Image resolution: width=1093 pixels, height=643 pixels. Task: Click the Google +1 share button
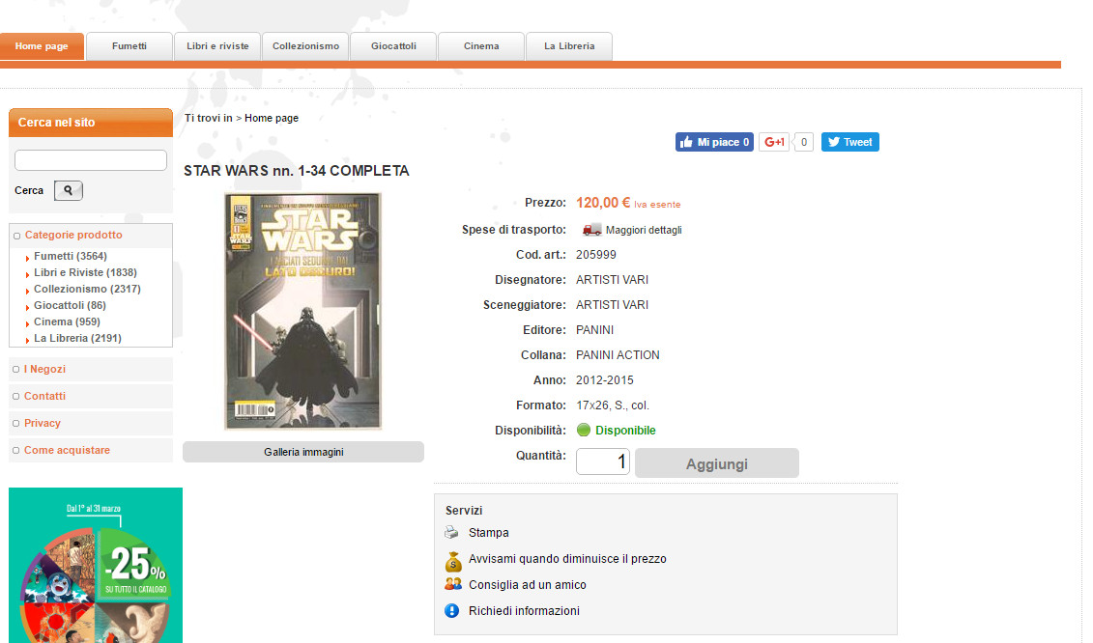coord(774,142)
